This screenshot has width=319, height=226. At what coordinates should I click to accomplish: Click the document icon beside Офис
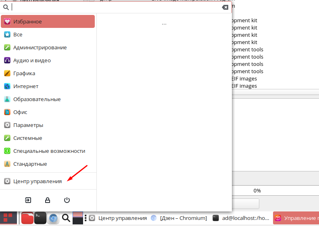pos(7,112)
